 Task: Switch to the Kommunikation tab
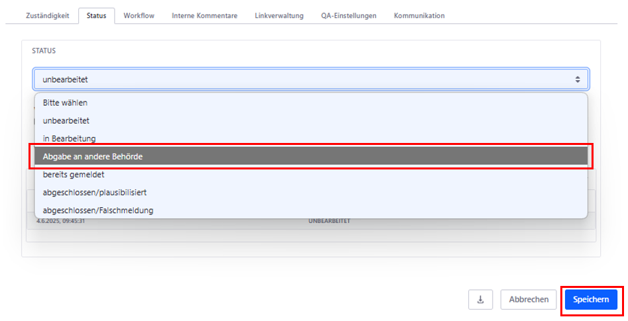click(419, 16)
